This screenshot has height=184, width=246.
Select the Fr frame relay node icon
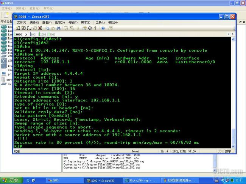[4, 66]
